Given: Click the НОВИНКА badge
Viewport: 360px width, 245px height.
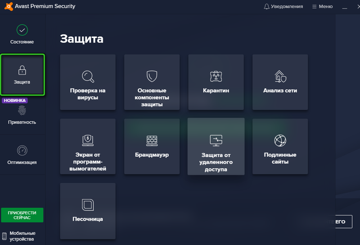Looking at the screenshot, I should (15, 101).
